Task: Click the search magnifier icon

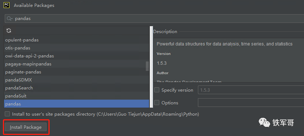Action: pyautogui.click(x=9, y=19)
